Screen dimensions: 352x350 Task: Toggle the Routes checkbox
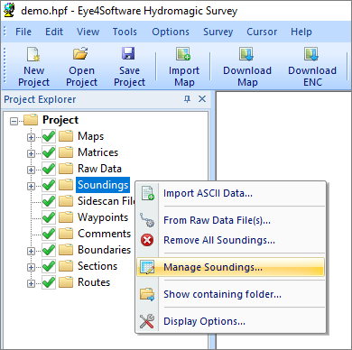coord(49,282)
